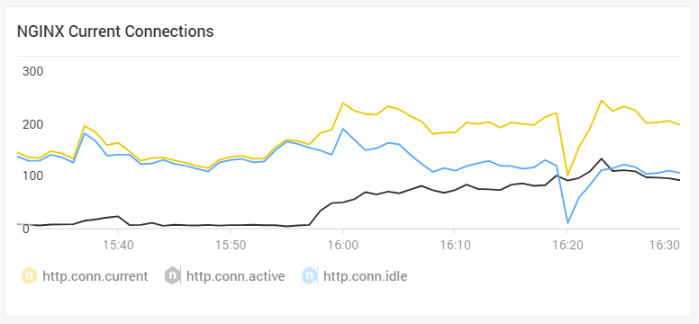The image size is (699, 324).
Task: Click the 16:30 time axis label
Action: (x=667, y=244)
